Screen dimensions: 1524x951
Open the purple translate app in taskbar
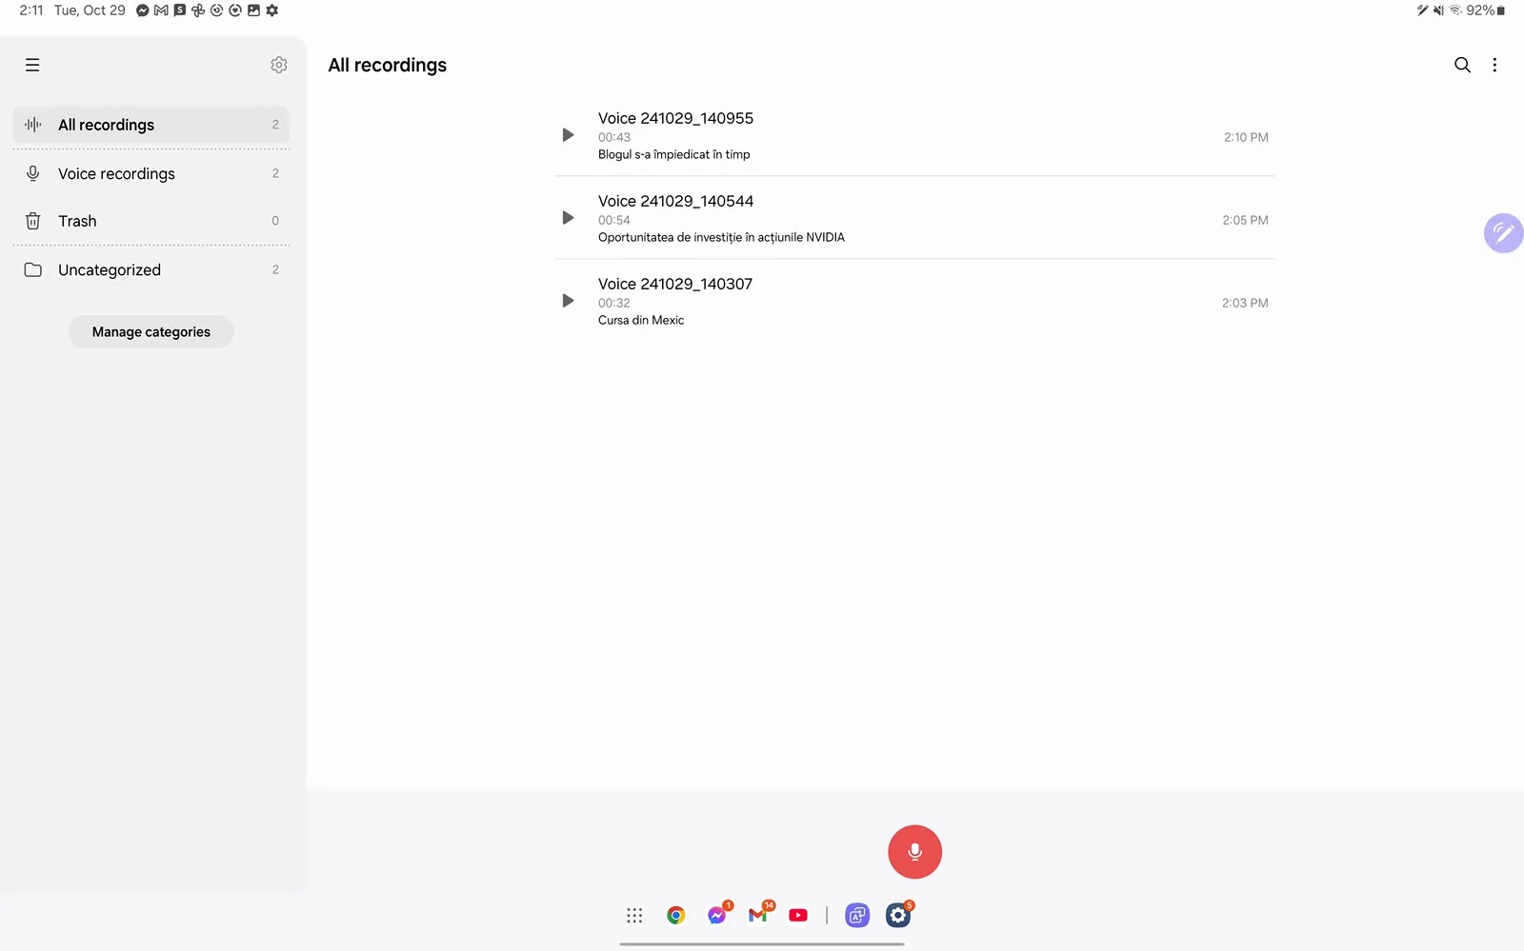(x=857, y=916)
